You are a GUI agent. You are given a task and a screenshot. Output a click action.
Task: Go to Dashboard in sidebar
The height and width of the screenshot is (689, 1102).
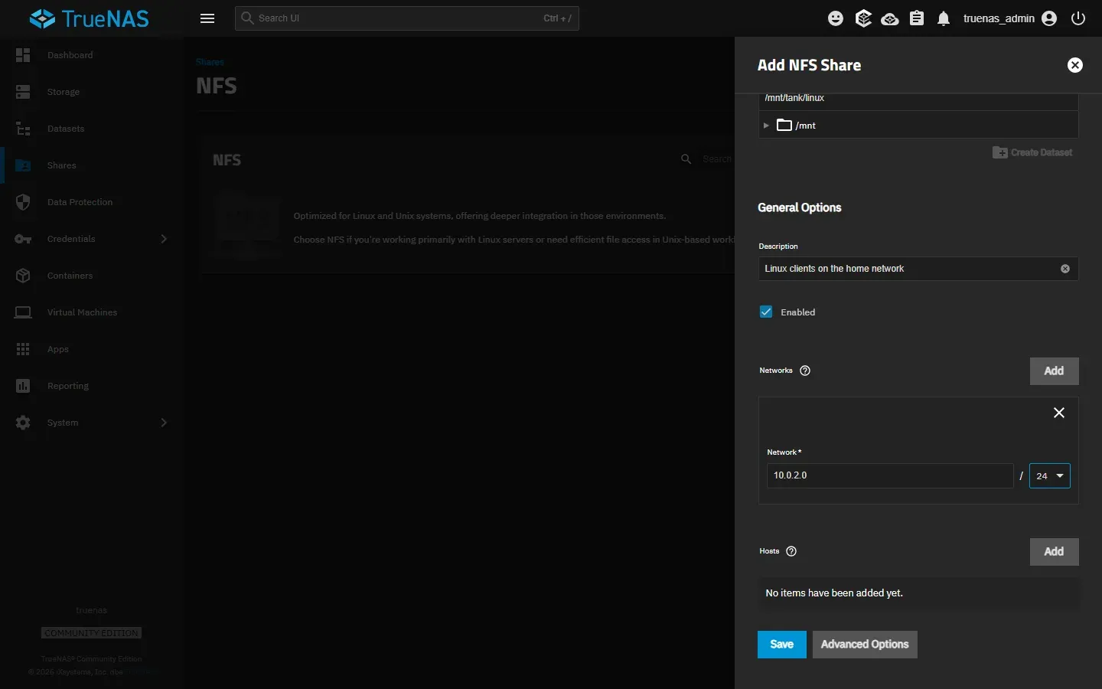[92, 55]
